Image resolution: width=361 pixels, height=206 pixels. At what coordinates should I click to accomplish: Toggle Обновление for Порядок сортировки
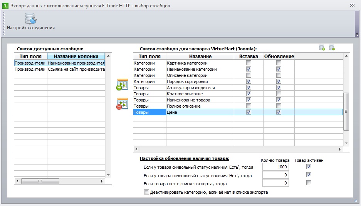279,81
